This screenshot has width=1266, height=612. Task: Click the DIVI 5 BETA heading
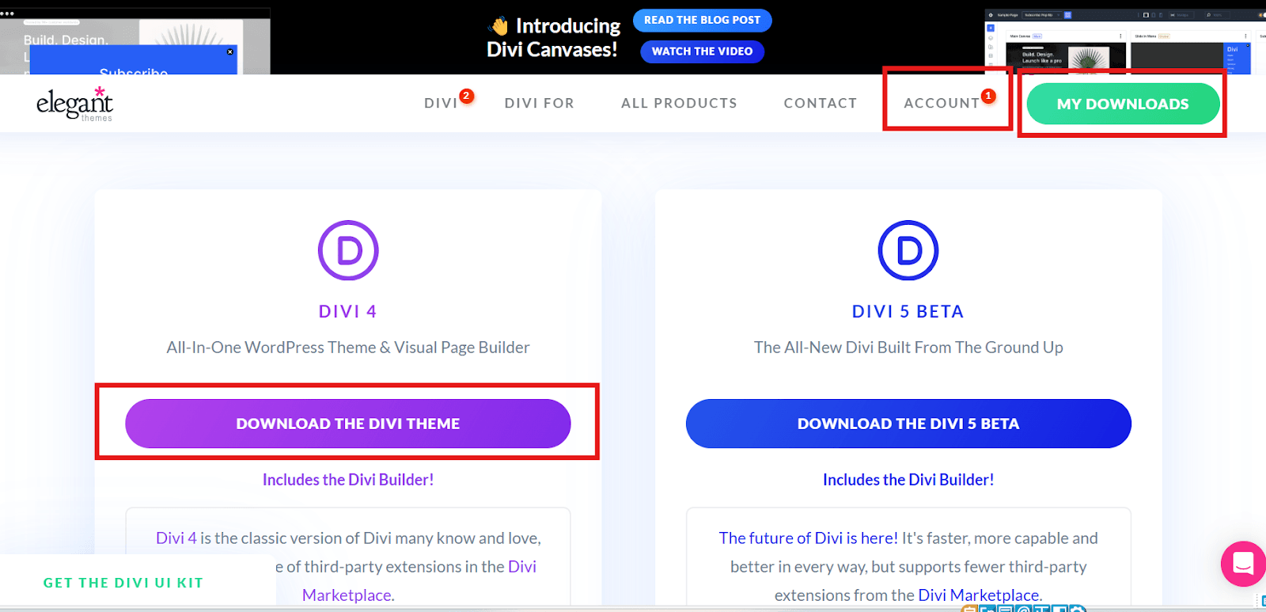[x=908, y=312]
